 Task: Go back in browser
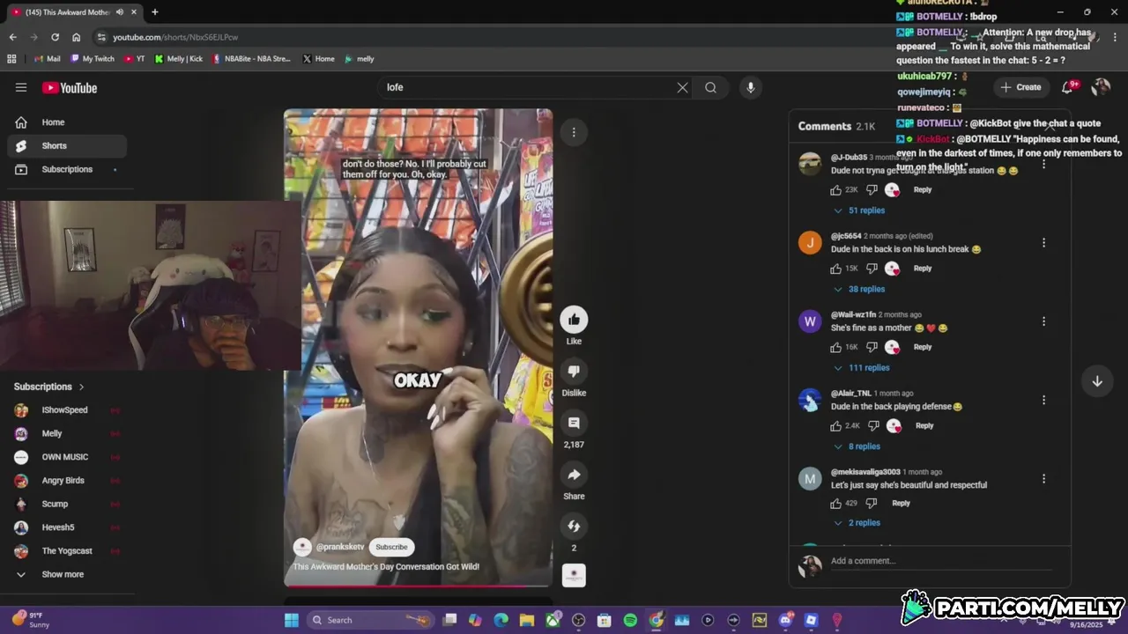(x=12, y=37)
